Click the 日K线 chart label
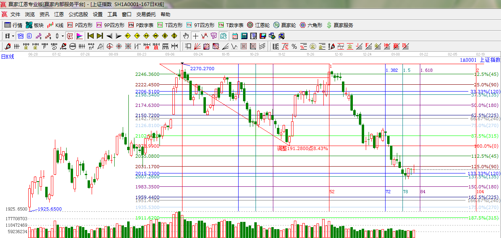The image size is (501, 238). click(x=7, y=56)
